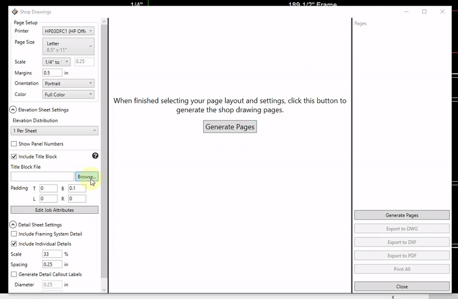458x299 pixels.
Task: Click the Margins input field
Action: 52,73
